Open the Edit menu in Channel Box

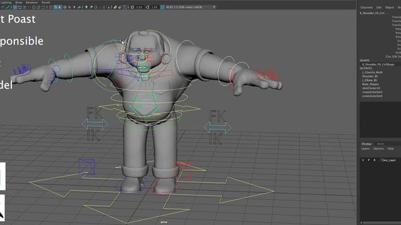point(379,7)
